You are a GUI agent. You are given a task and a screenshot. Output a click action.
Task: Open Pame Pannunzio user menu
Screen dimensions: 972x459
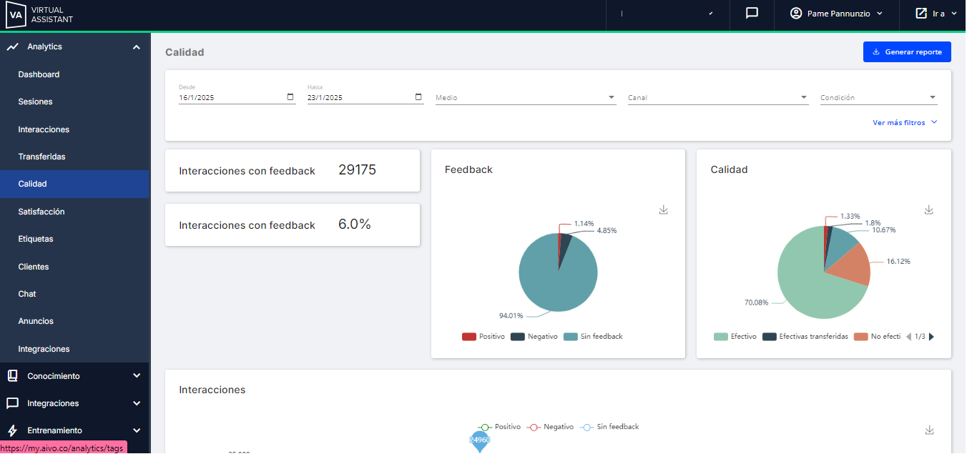tap(836, 14)
